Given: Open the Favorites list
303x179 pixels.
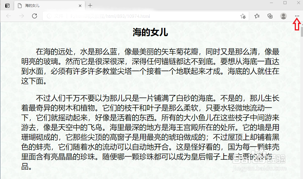Looking at the screenshot, I should point(257,16).
